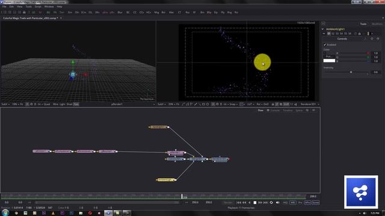This screenshot has width=385, height=216.
Task: Switch to the Timeline tab
Action: 288,110
